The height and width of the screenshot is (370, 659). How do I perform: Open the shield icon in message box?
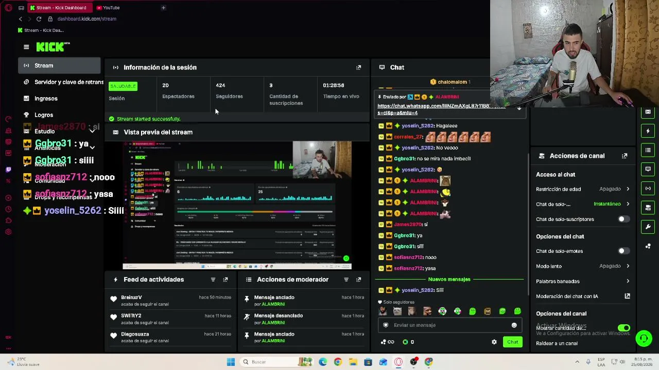[x=386, y=325]
